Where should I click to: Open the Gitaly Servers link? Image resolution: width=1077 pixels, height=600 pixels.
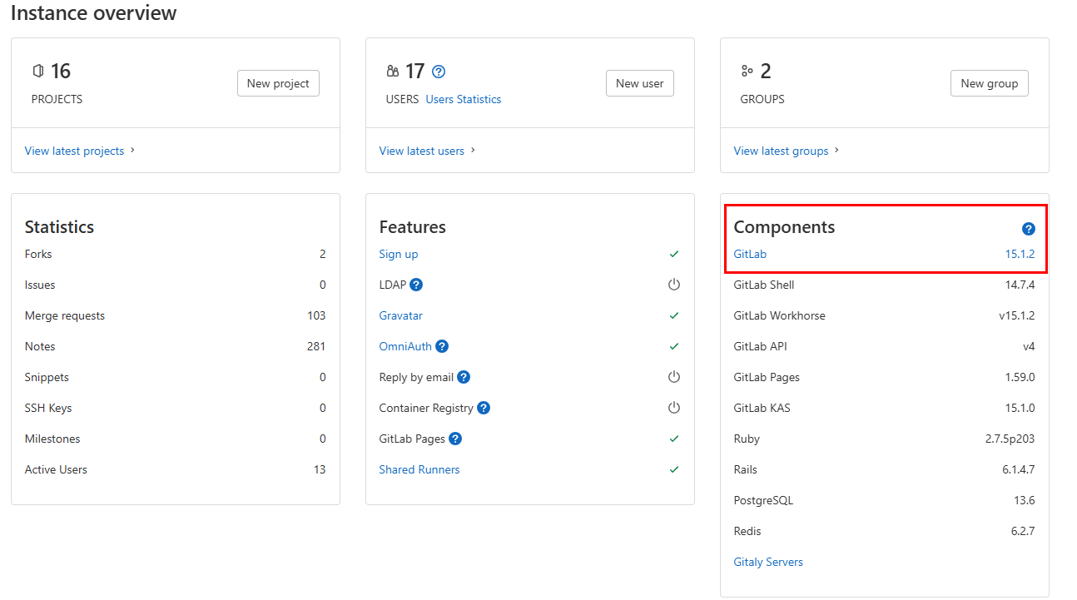768,562
